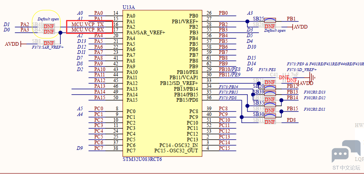Click the F373:PB15 note
Viewport: 364px width, 174px height.
point(229,92)
